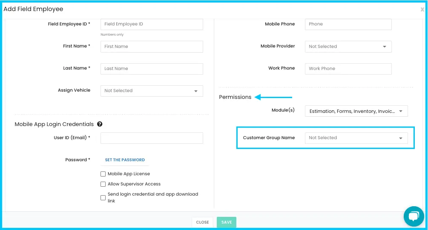Check Send login credential and app download link
This screenshot has height=230, width=428.
click(103, 198)
